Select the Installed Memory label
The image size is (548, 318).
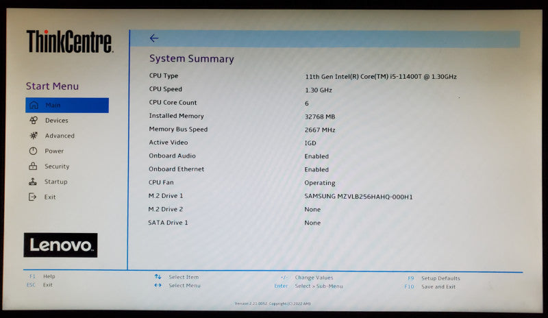click(x=176, y=116)
